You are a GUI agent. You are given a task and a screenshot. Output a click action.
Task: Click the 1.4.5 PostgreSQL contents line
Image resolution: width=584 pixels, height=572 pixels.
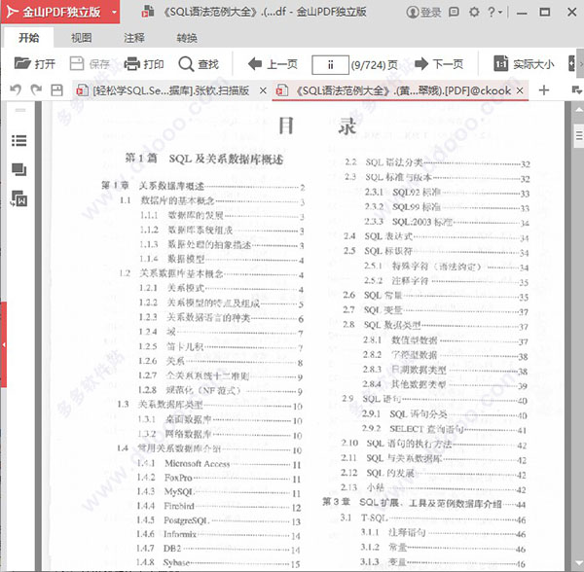218,520
